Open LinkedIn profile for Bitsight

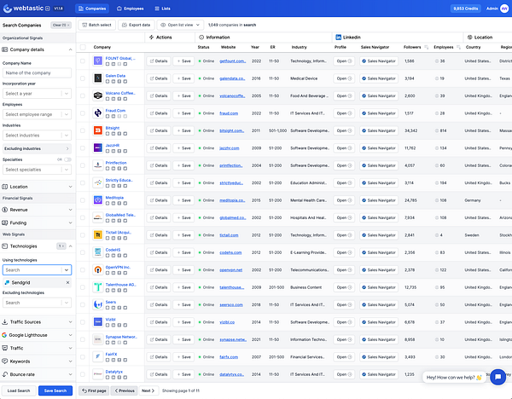pyautogui.click(x=342, y=130)
